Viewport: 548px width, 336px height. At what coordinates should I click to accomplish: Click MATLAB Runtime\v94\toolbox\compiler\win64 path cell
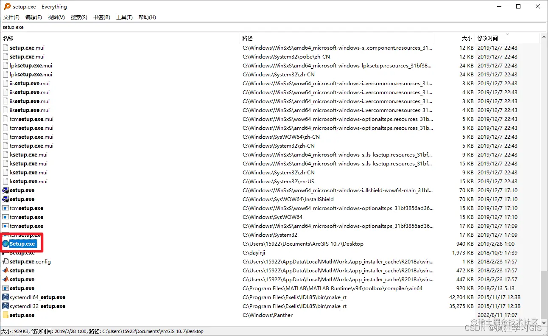point(333,288)
